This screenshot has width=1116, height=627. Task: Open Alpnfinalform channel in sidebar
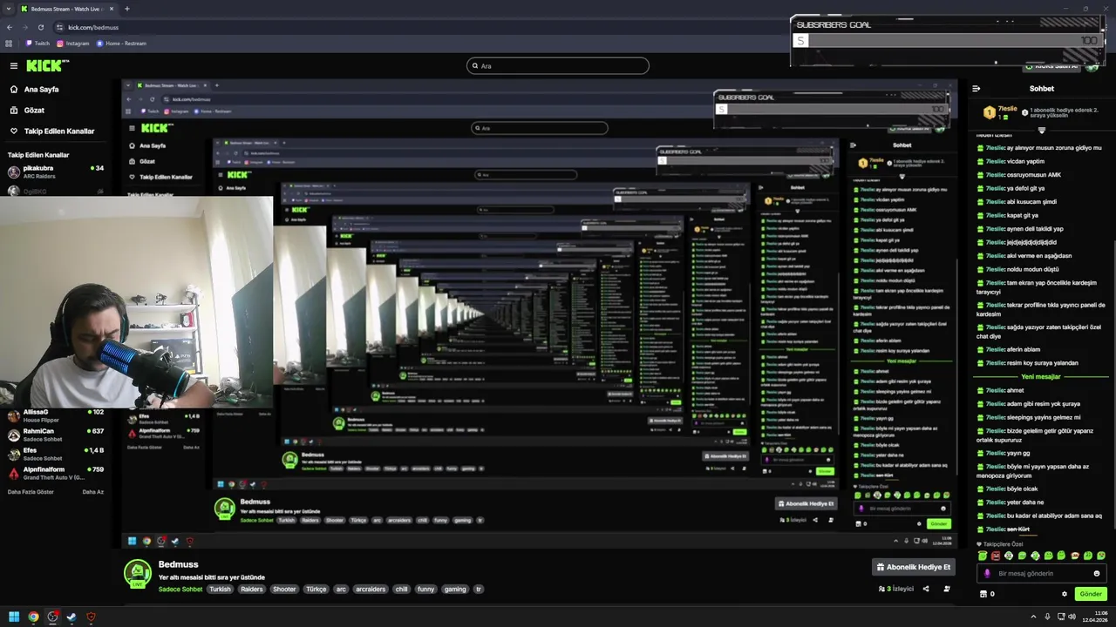(56, 472)
